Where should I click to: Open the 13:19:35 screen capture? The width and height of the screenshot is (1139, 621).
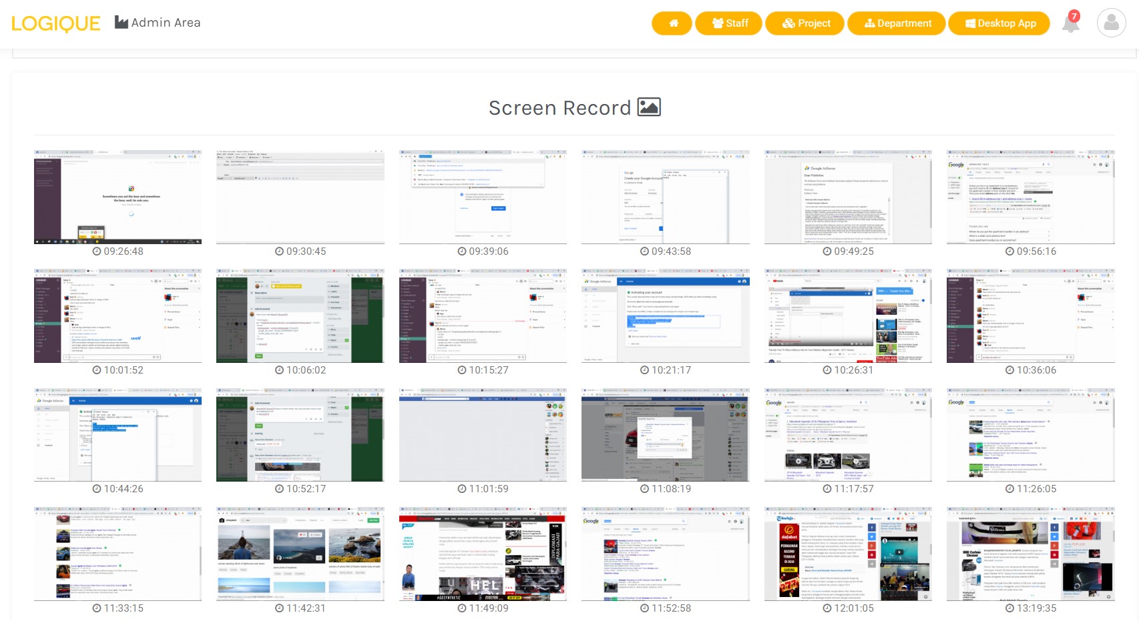point(1030,554)
